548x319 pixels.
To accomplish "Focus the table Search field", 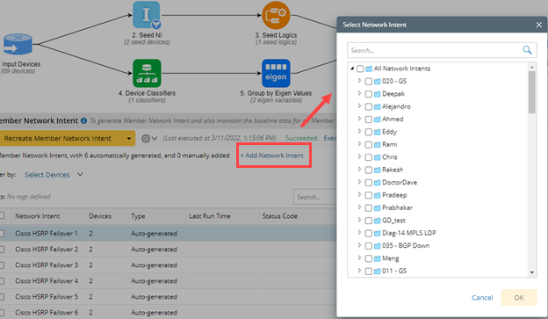I will 315,197.
